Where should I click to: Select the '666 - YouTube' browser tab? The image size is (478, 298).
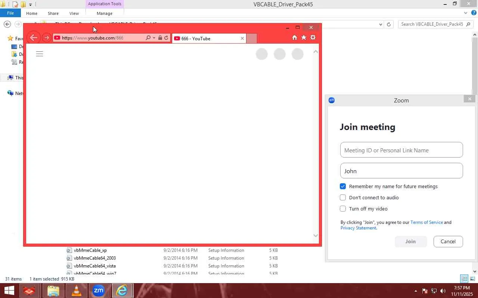point(209,38)
